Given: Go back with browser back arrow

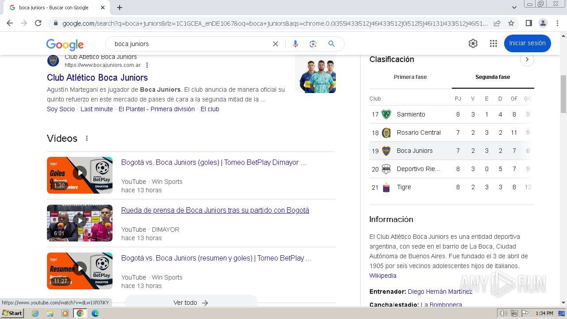Looking at the screenshot, I should pos(10,23).
